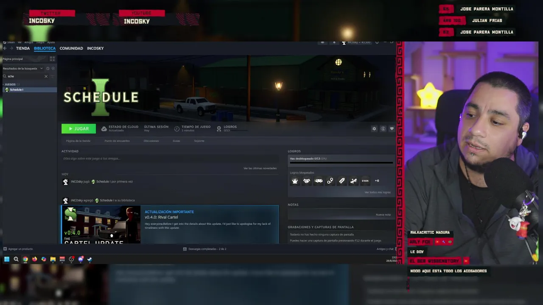Open Agregar un producto at bottom left
The height and width of the screenshot is (305, 543).
(x=18, y=249)
